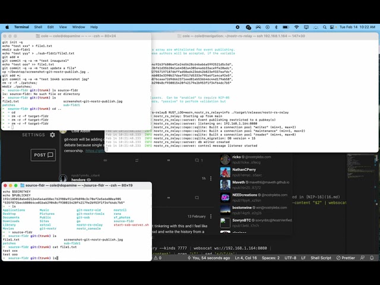Click the repost icon under Cole's post
Viewport: 380px width, 285px height.
click(137, 160)
